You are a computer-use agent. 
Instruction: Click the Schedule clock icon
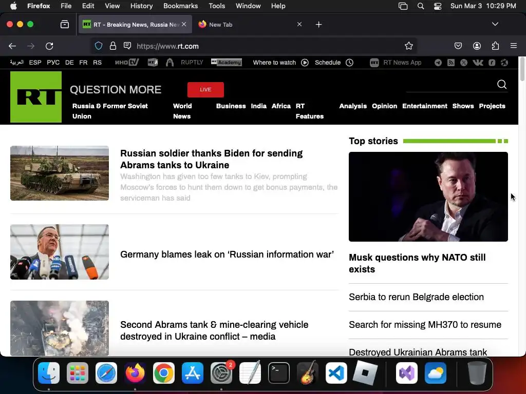coord(349,63)
